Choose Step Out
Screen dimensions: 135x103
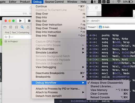tap(59, 21)
